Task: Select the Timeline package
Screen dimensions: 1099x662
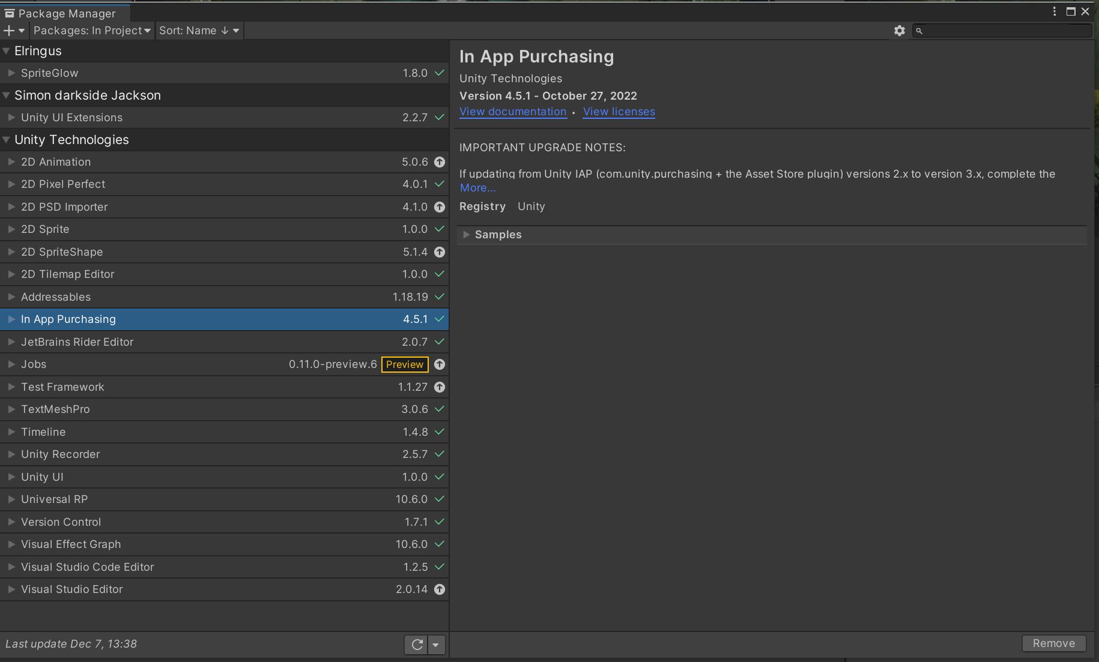Action: (225, 432)
